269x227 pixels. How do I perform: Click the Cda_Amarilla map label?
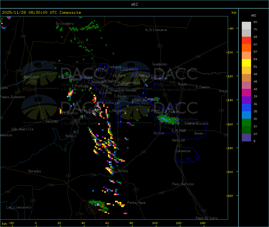[x=22, y=129]
